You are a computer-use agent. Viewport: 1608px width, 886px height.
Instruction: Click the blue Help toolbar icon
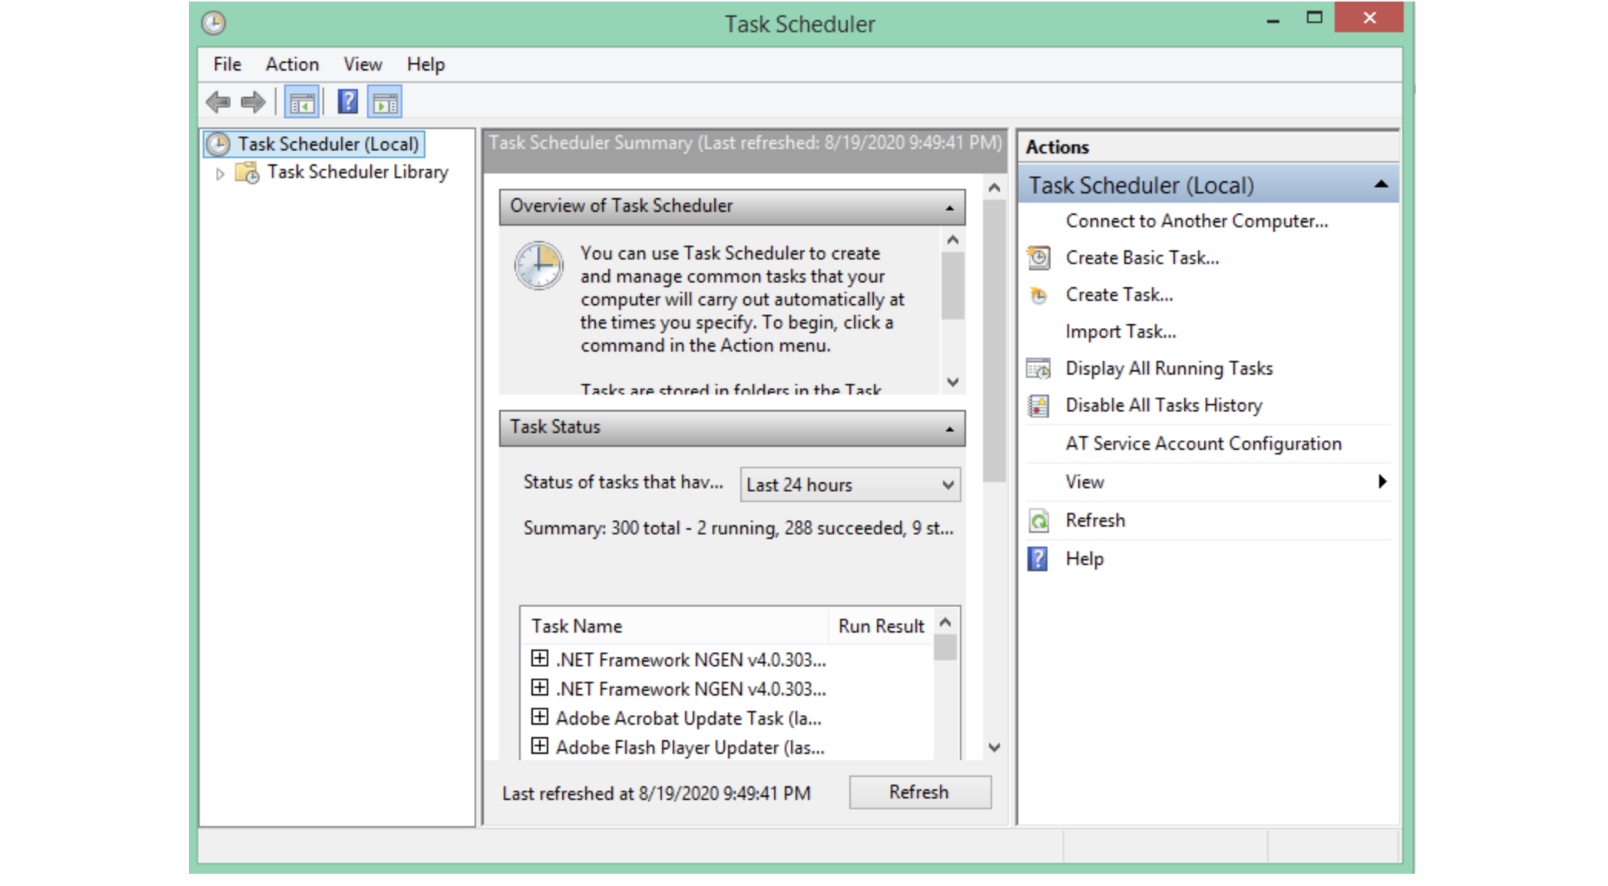coord(347,102)
